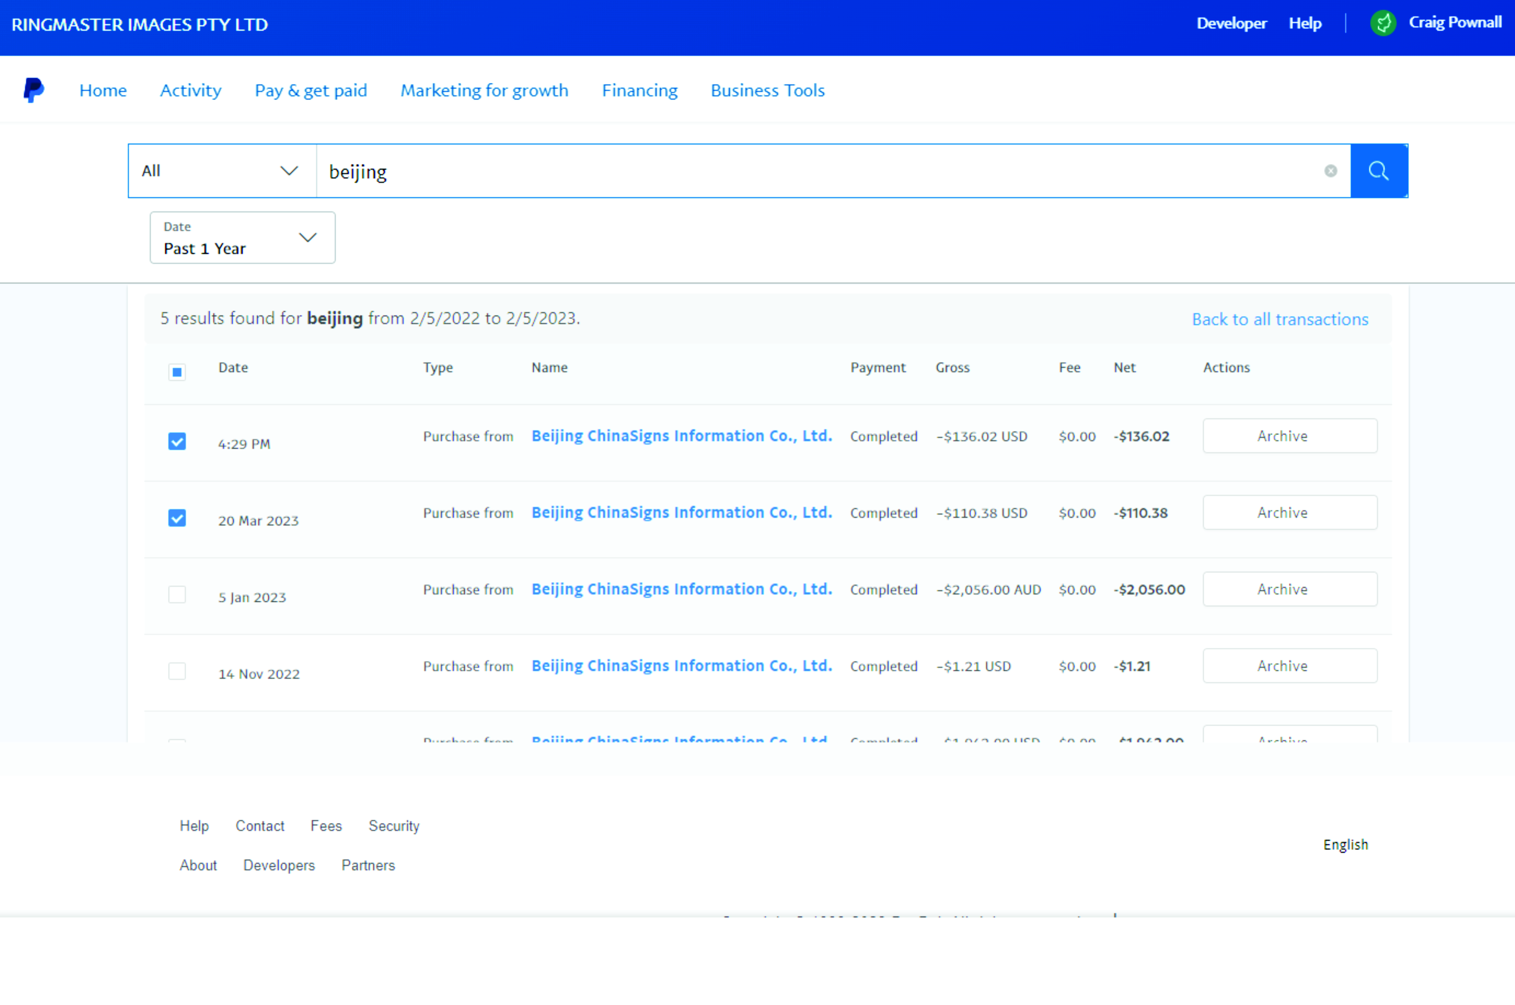
Task: Click the -$110.38 USD gross amount
Action: (982, 513)
